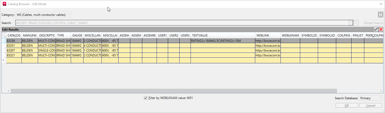
Task: Toggle Filter by WDBLKNAM value checkbox
Action: click(x=146, y=98)
